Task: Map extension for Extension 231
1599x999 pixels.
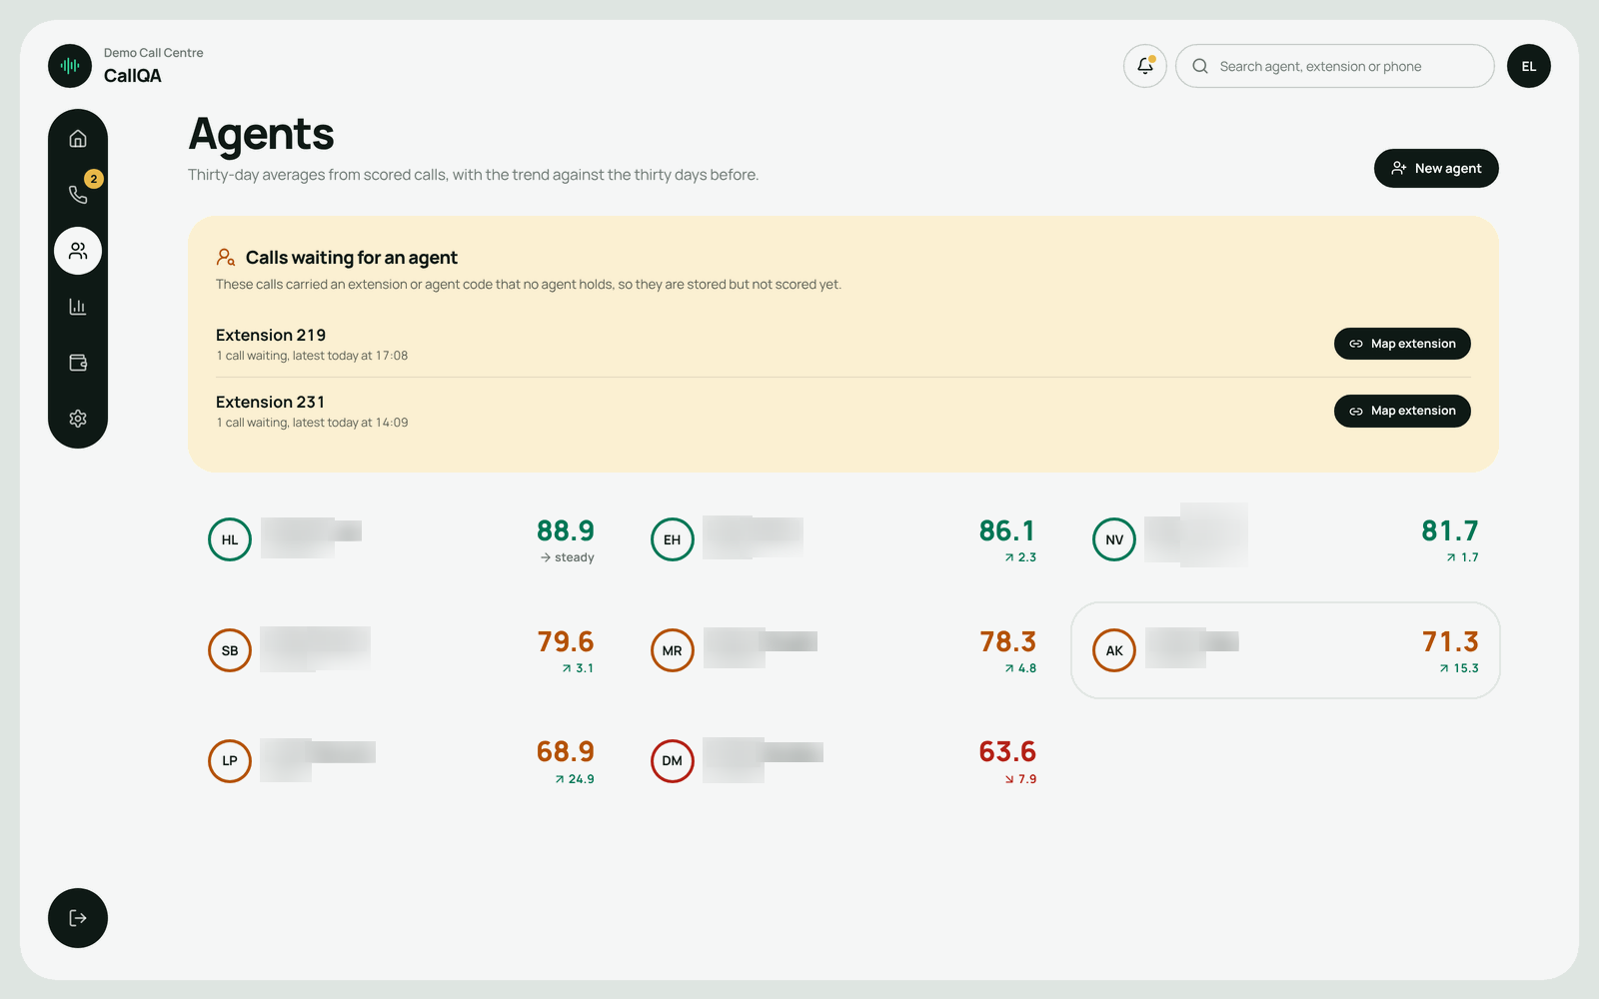Action: (x=1402, y=411)
